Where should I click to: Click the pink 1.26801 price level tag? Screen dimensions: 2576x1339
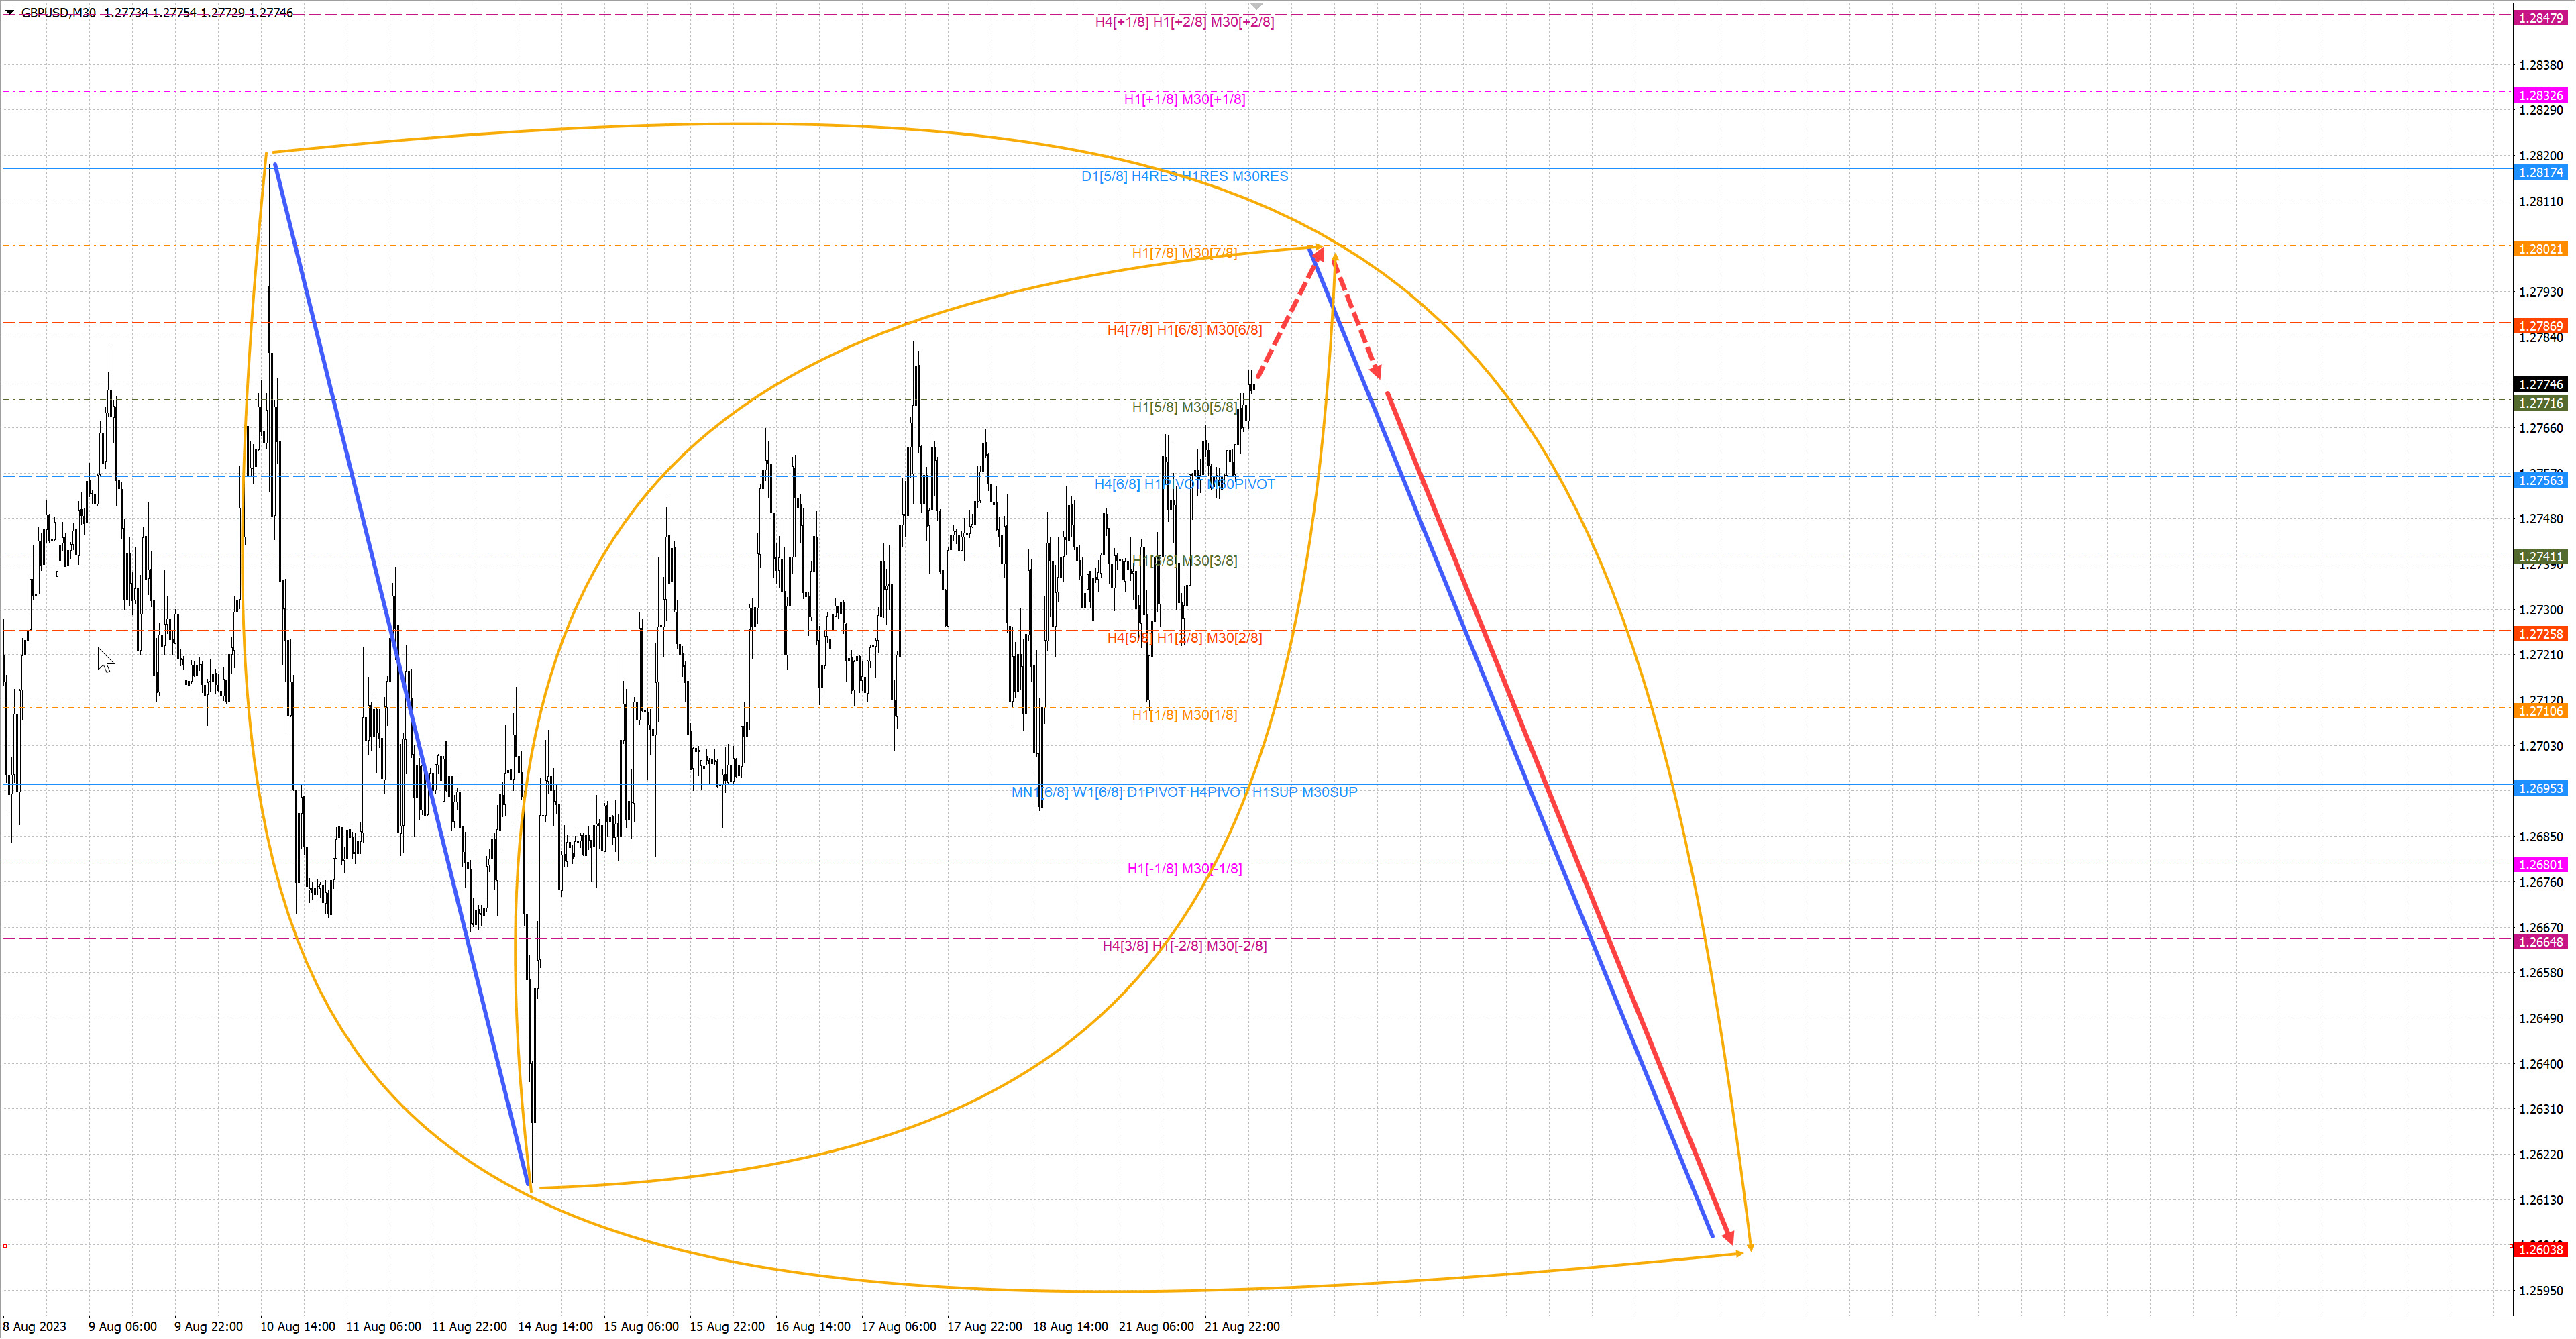2540,864
